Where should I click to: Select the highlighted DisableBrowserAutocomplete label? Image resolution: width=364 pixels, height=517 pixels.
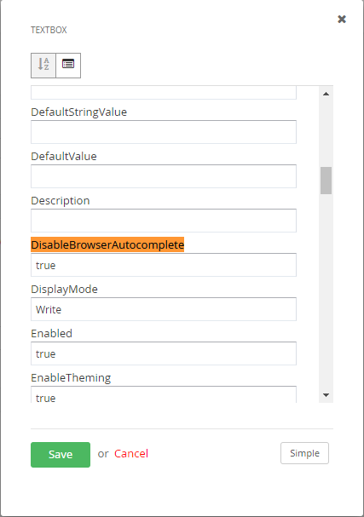[107, 244]
